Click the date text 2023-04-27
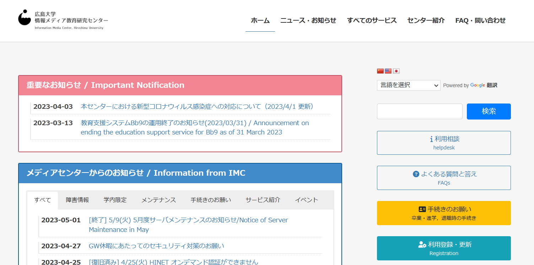This screenshot has height=265, width=534. point(61,246)
